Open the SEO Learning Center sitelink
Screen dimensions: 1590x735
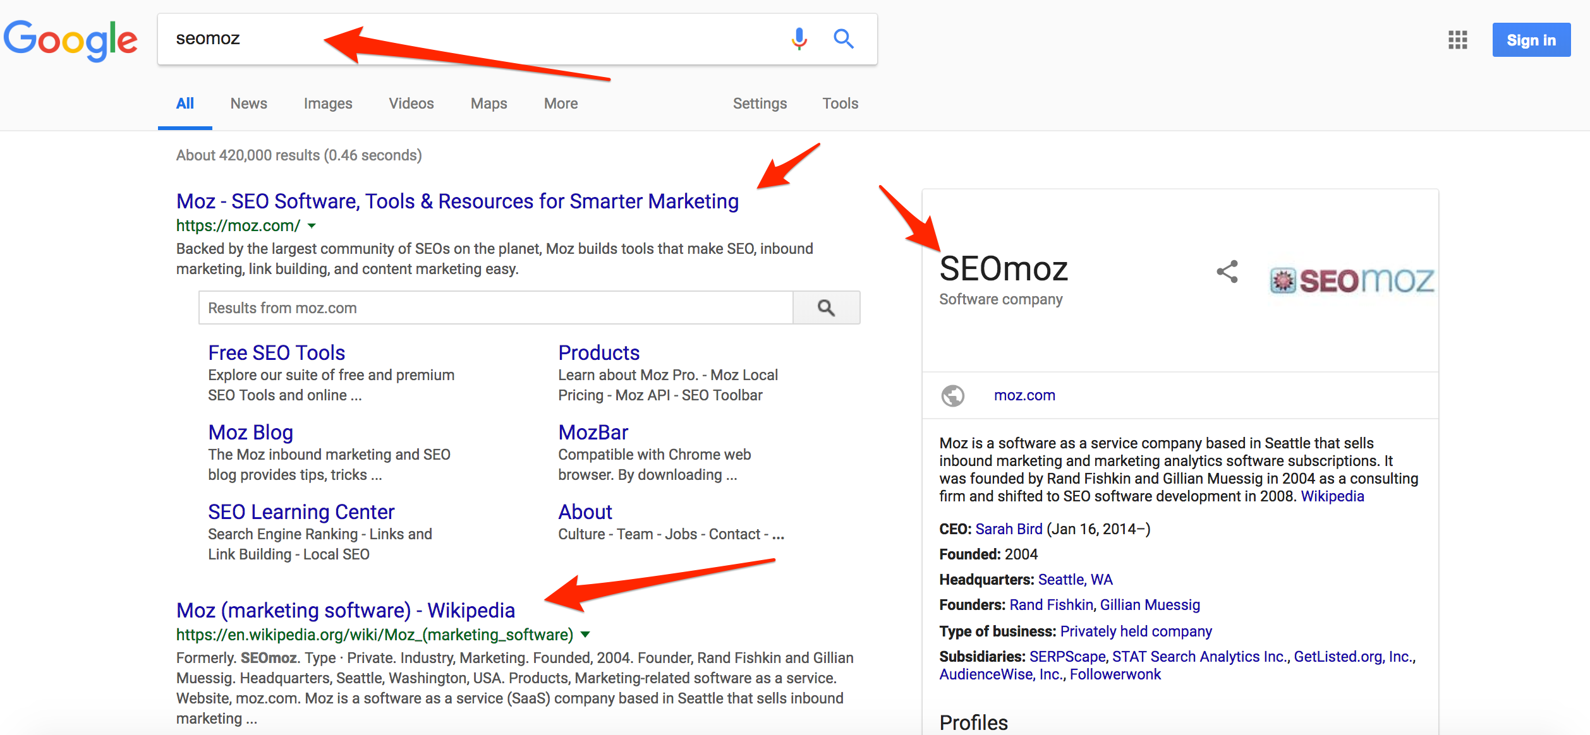point(301,512)
